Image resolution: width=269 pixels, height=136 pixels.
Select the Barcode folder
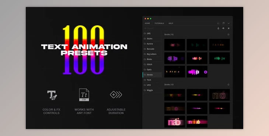coord(152,49)
